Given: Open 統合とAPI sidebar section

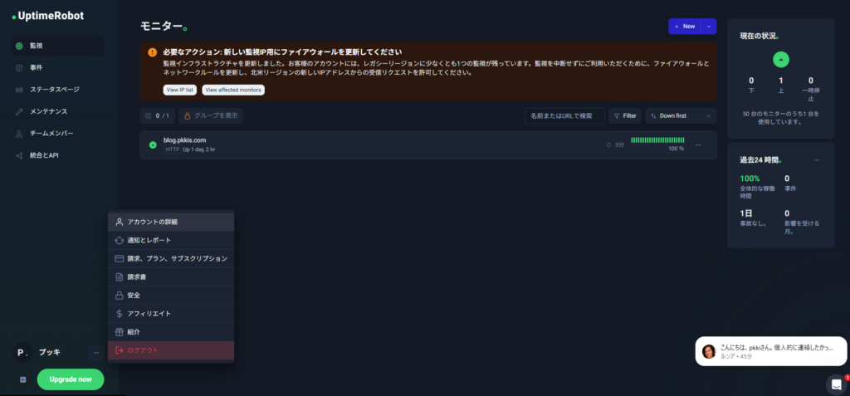Looking at the screenshot, I should (58, 155).
